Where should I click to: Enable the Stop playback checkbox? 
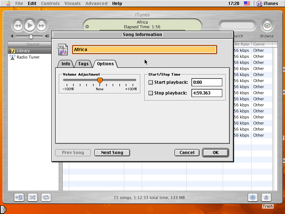point(151,93)
